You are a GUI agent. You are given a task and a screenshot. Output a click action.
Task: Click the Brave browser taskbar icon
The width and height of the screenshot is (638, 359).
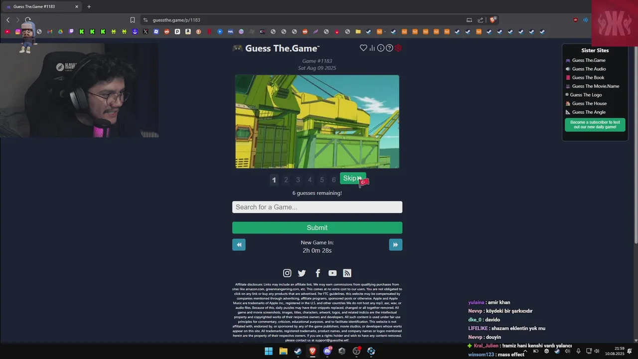pyautogui.click(x=313, y=351)
